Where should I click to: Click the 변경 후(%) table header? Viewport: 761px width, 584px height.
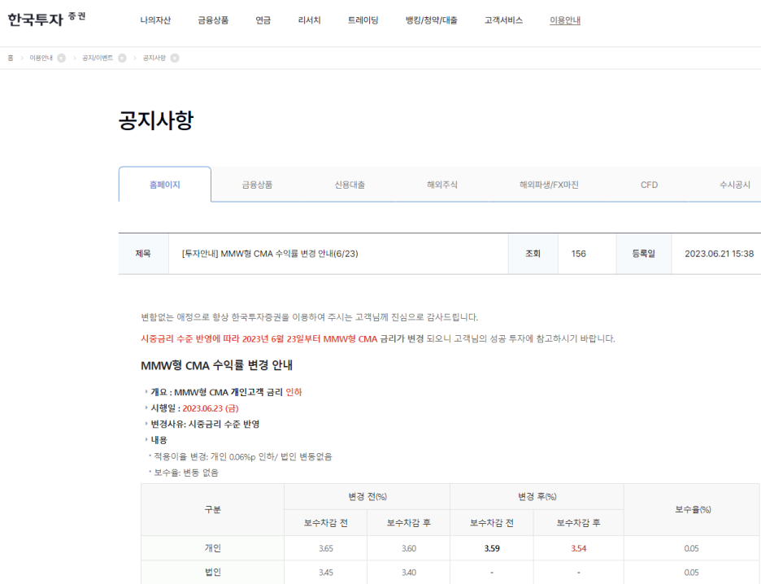coord(537,497)
